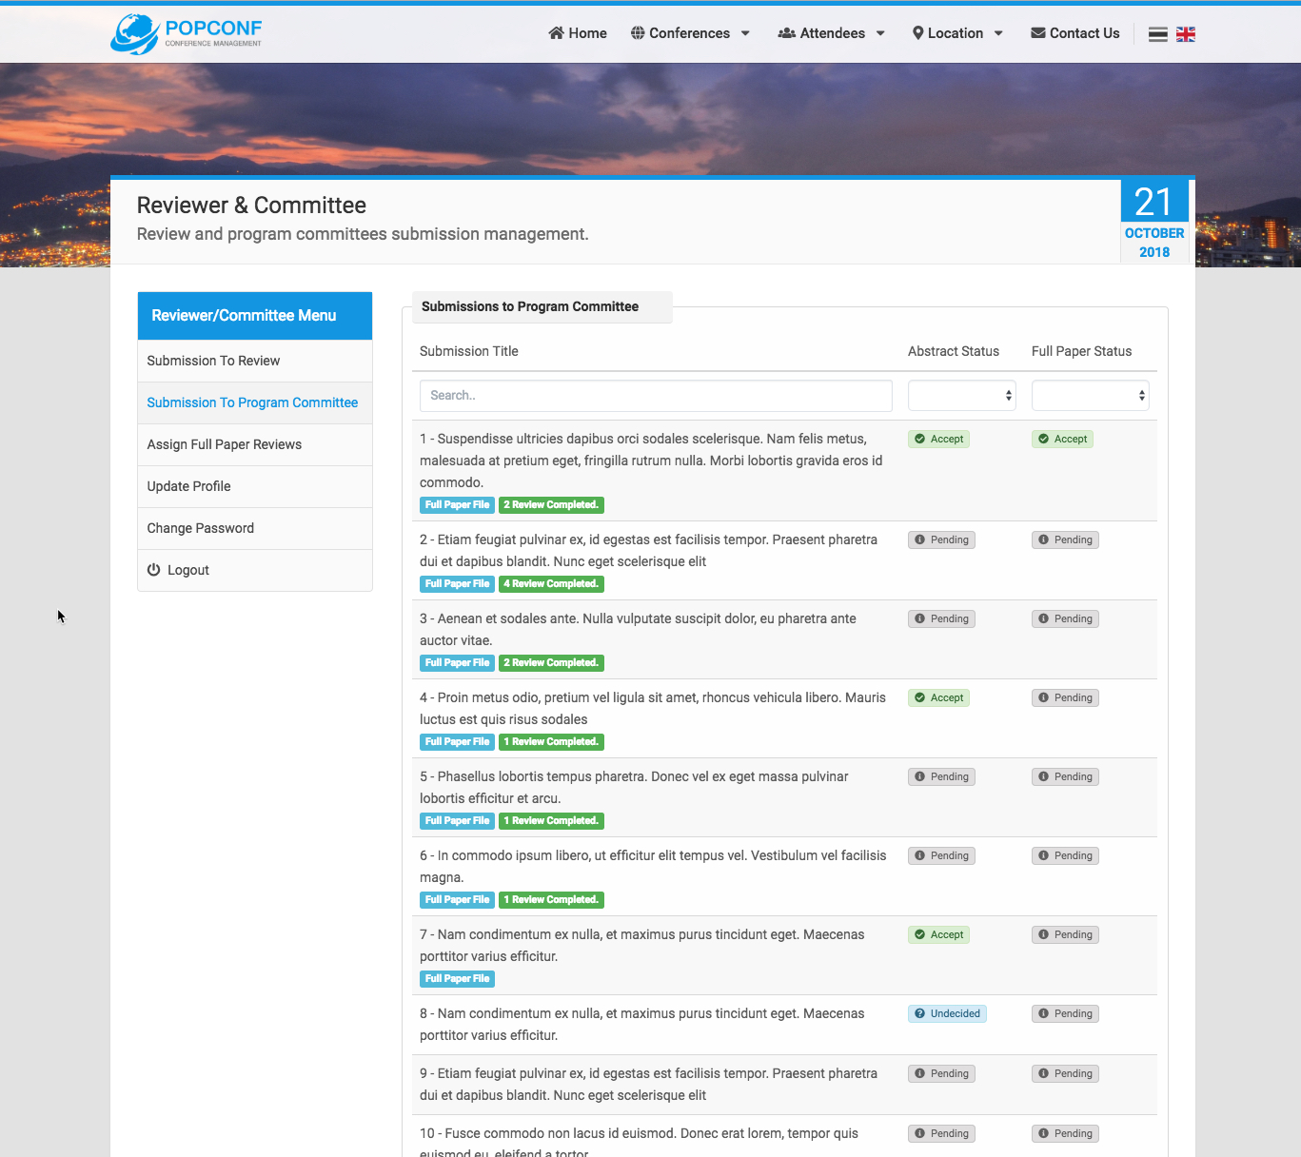Click the Undecided status badge on submission 8
Viewport: 1301px width, 1157px height.
point(947,1013)
